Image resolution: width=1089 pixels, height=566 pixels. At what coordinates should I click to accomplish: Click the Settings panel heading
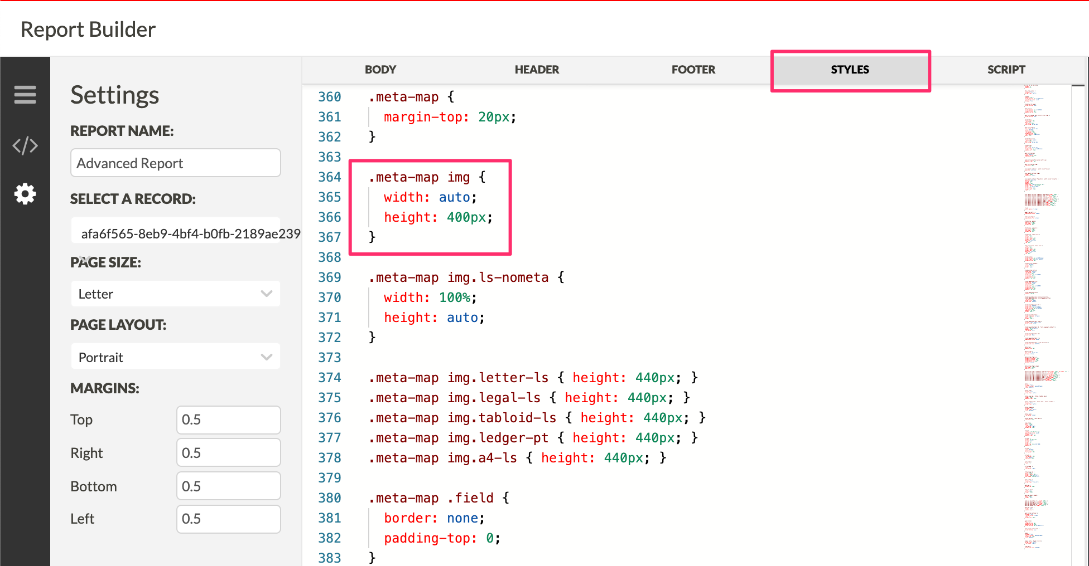tap(114, 95)
